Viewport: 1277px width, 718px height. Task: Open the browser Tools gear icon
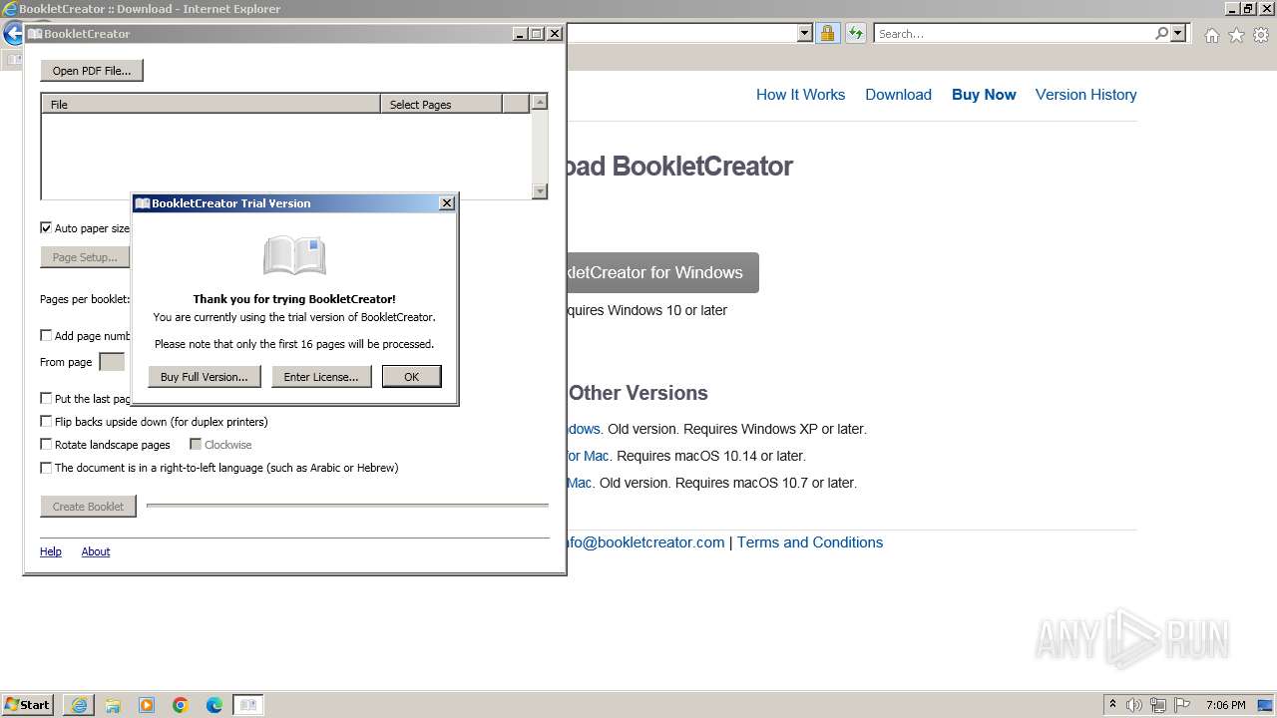pyautogui.click(x=1261, y=35)
